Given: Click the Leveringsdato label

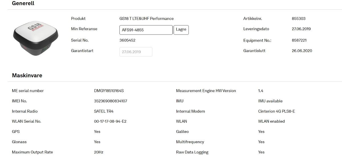Looking at the screenshot, I should tap(256, 29).
